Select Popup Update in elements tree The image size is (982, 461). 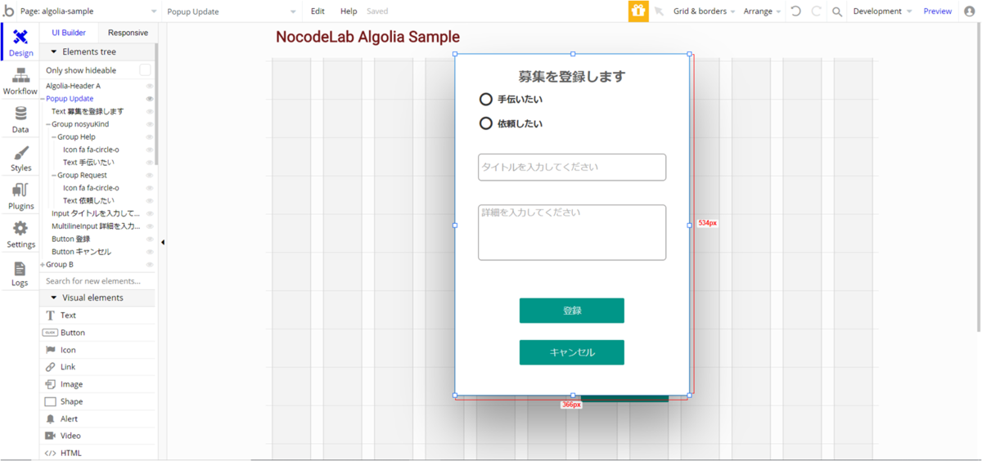(x=70, y=99)
